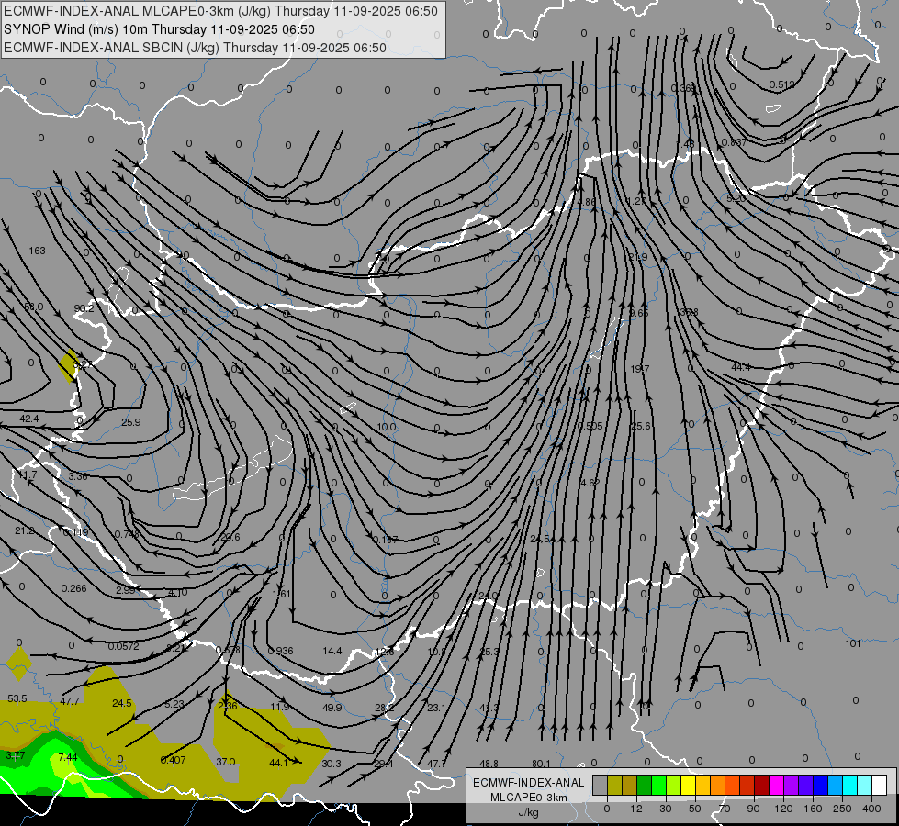Select the bright green legend swatch
This screenshot has width=899, height=826.
coord(658,785)
